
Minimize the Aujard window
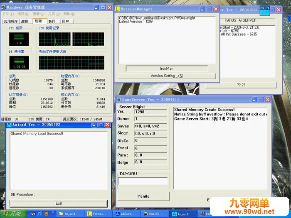pyautogui.click(x=94, y=125)
